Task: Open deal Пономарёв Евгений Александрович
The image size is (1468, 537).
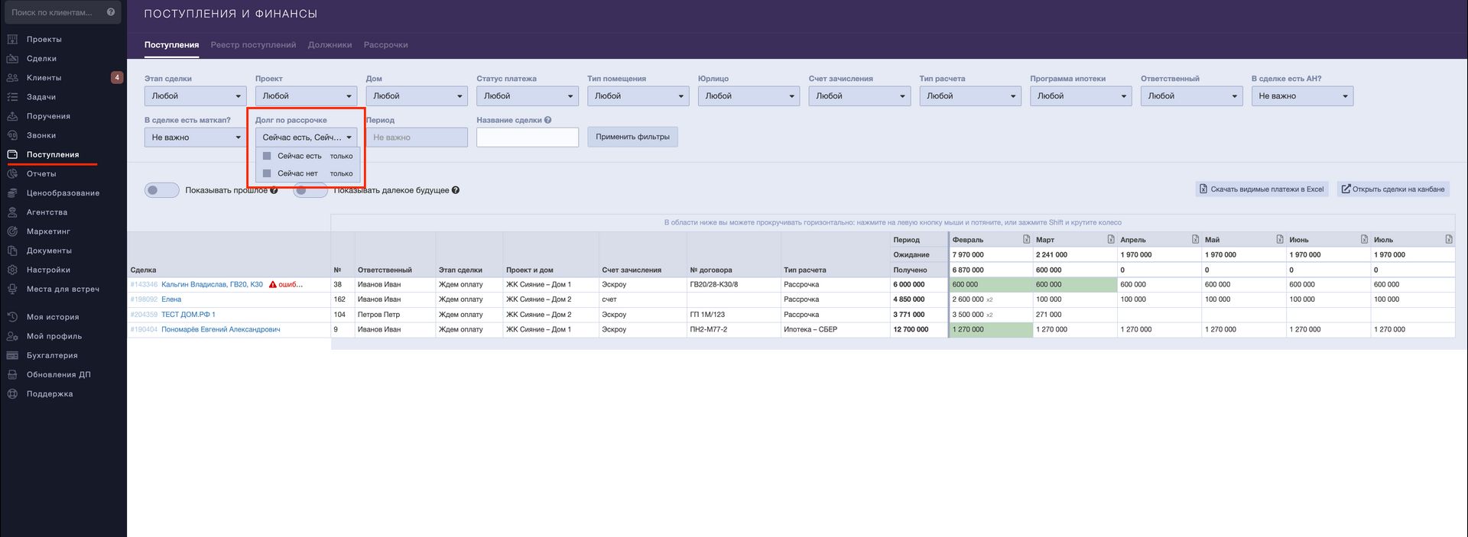Action: coord(220,329)
